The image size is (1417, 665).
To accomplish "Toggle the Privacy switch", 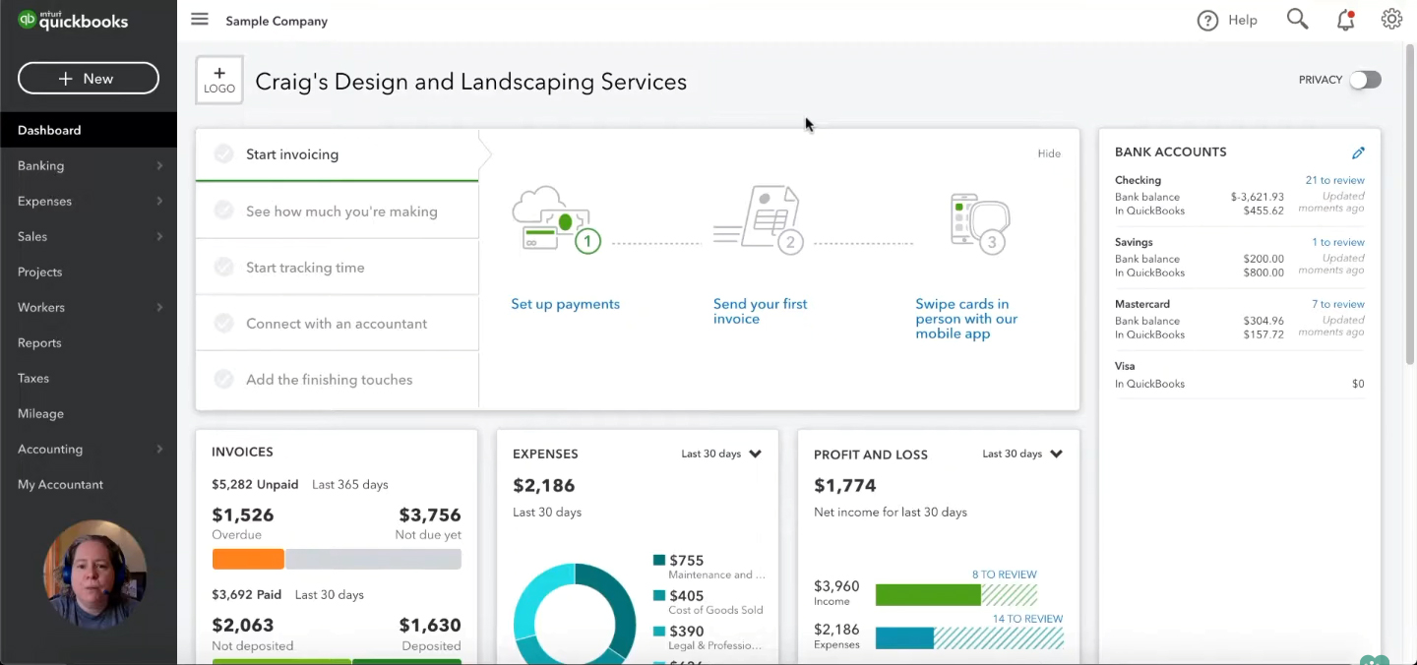I will coord(1365,80).
